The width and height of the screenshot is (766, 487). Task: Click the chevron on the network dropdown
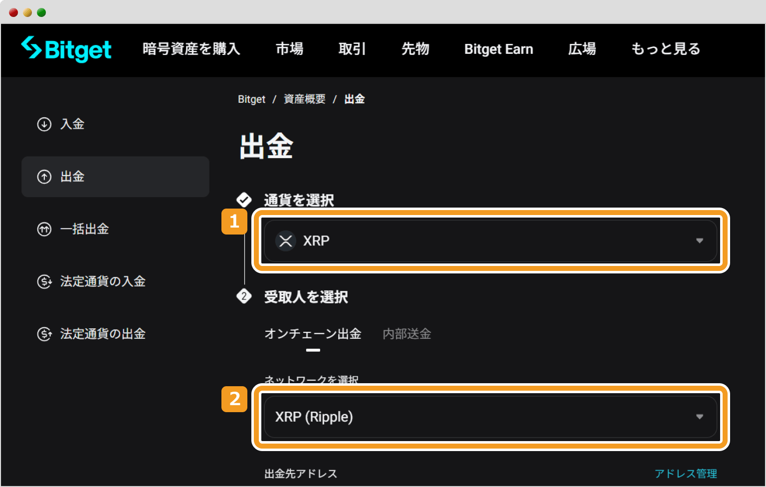pyautogui.click(x=700, y=417)
